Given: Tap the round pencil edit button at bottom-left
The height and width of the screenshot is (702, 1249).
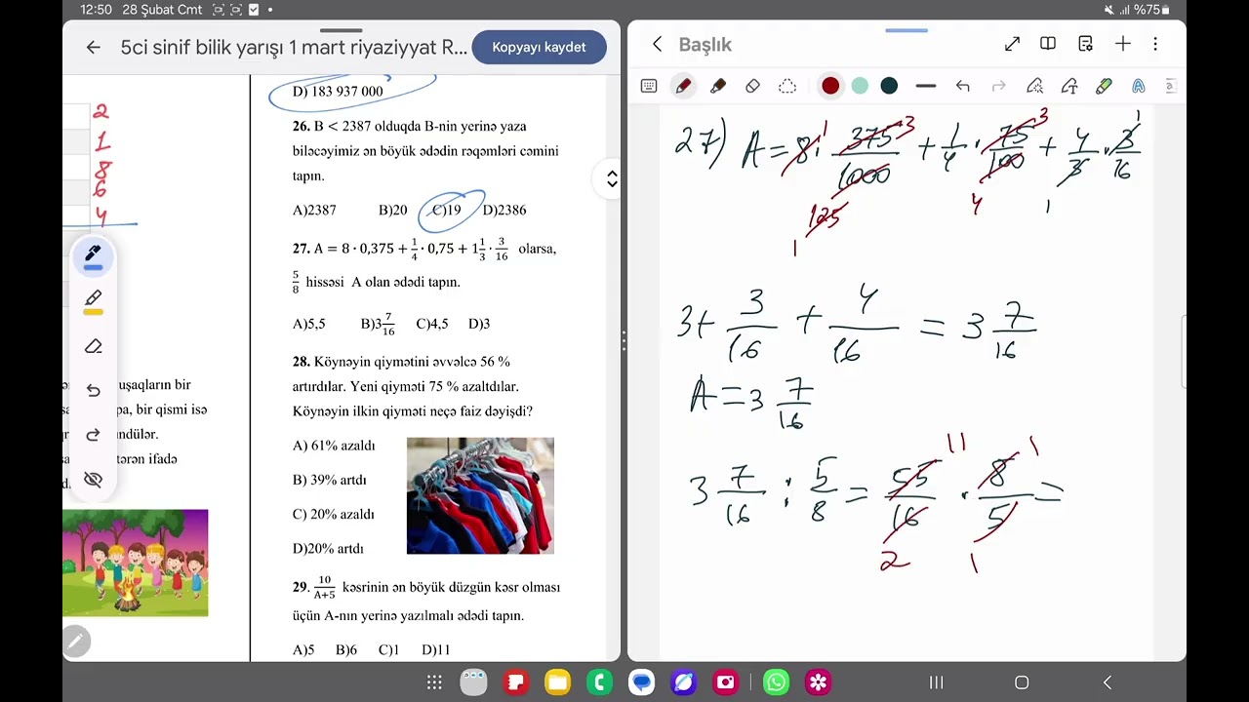Looking at the screenshot, I should click(76, 641).
